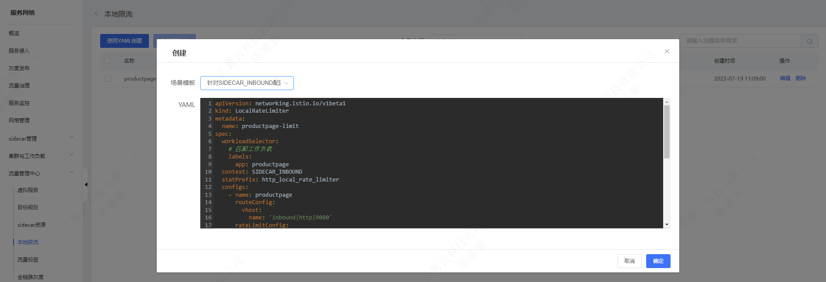The height and width of the screenshot is (282, 826).
Task: Click the 取消 button
Action: pos(629,261)
